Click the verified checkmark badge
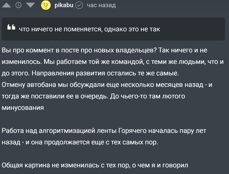The width and height of the screenshot is (229, 174). point(79,5)
